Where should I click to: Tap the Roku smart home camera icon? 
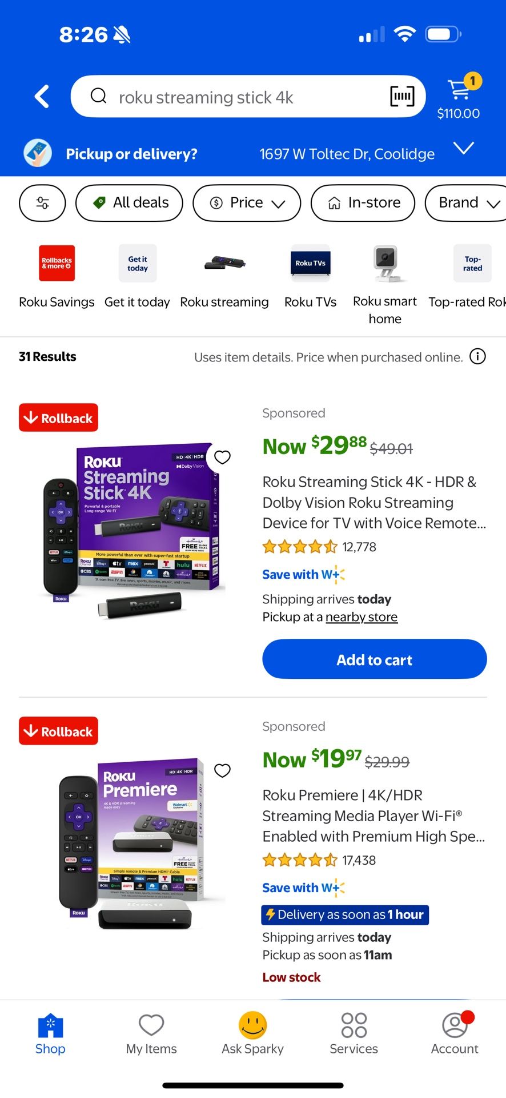pos(384,263)
